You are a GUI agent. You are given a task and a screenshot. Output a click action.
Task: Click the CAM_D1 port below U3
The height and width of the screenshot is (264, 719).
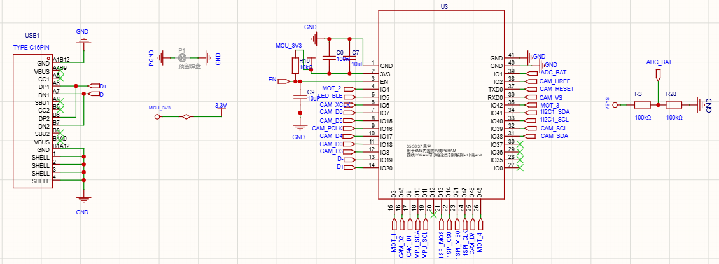pyautogui.click(x=410, y=224)
